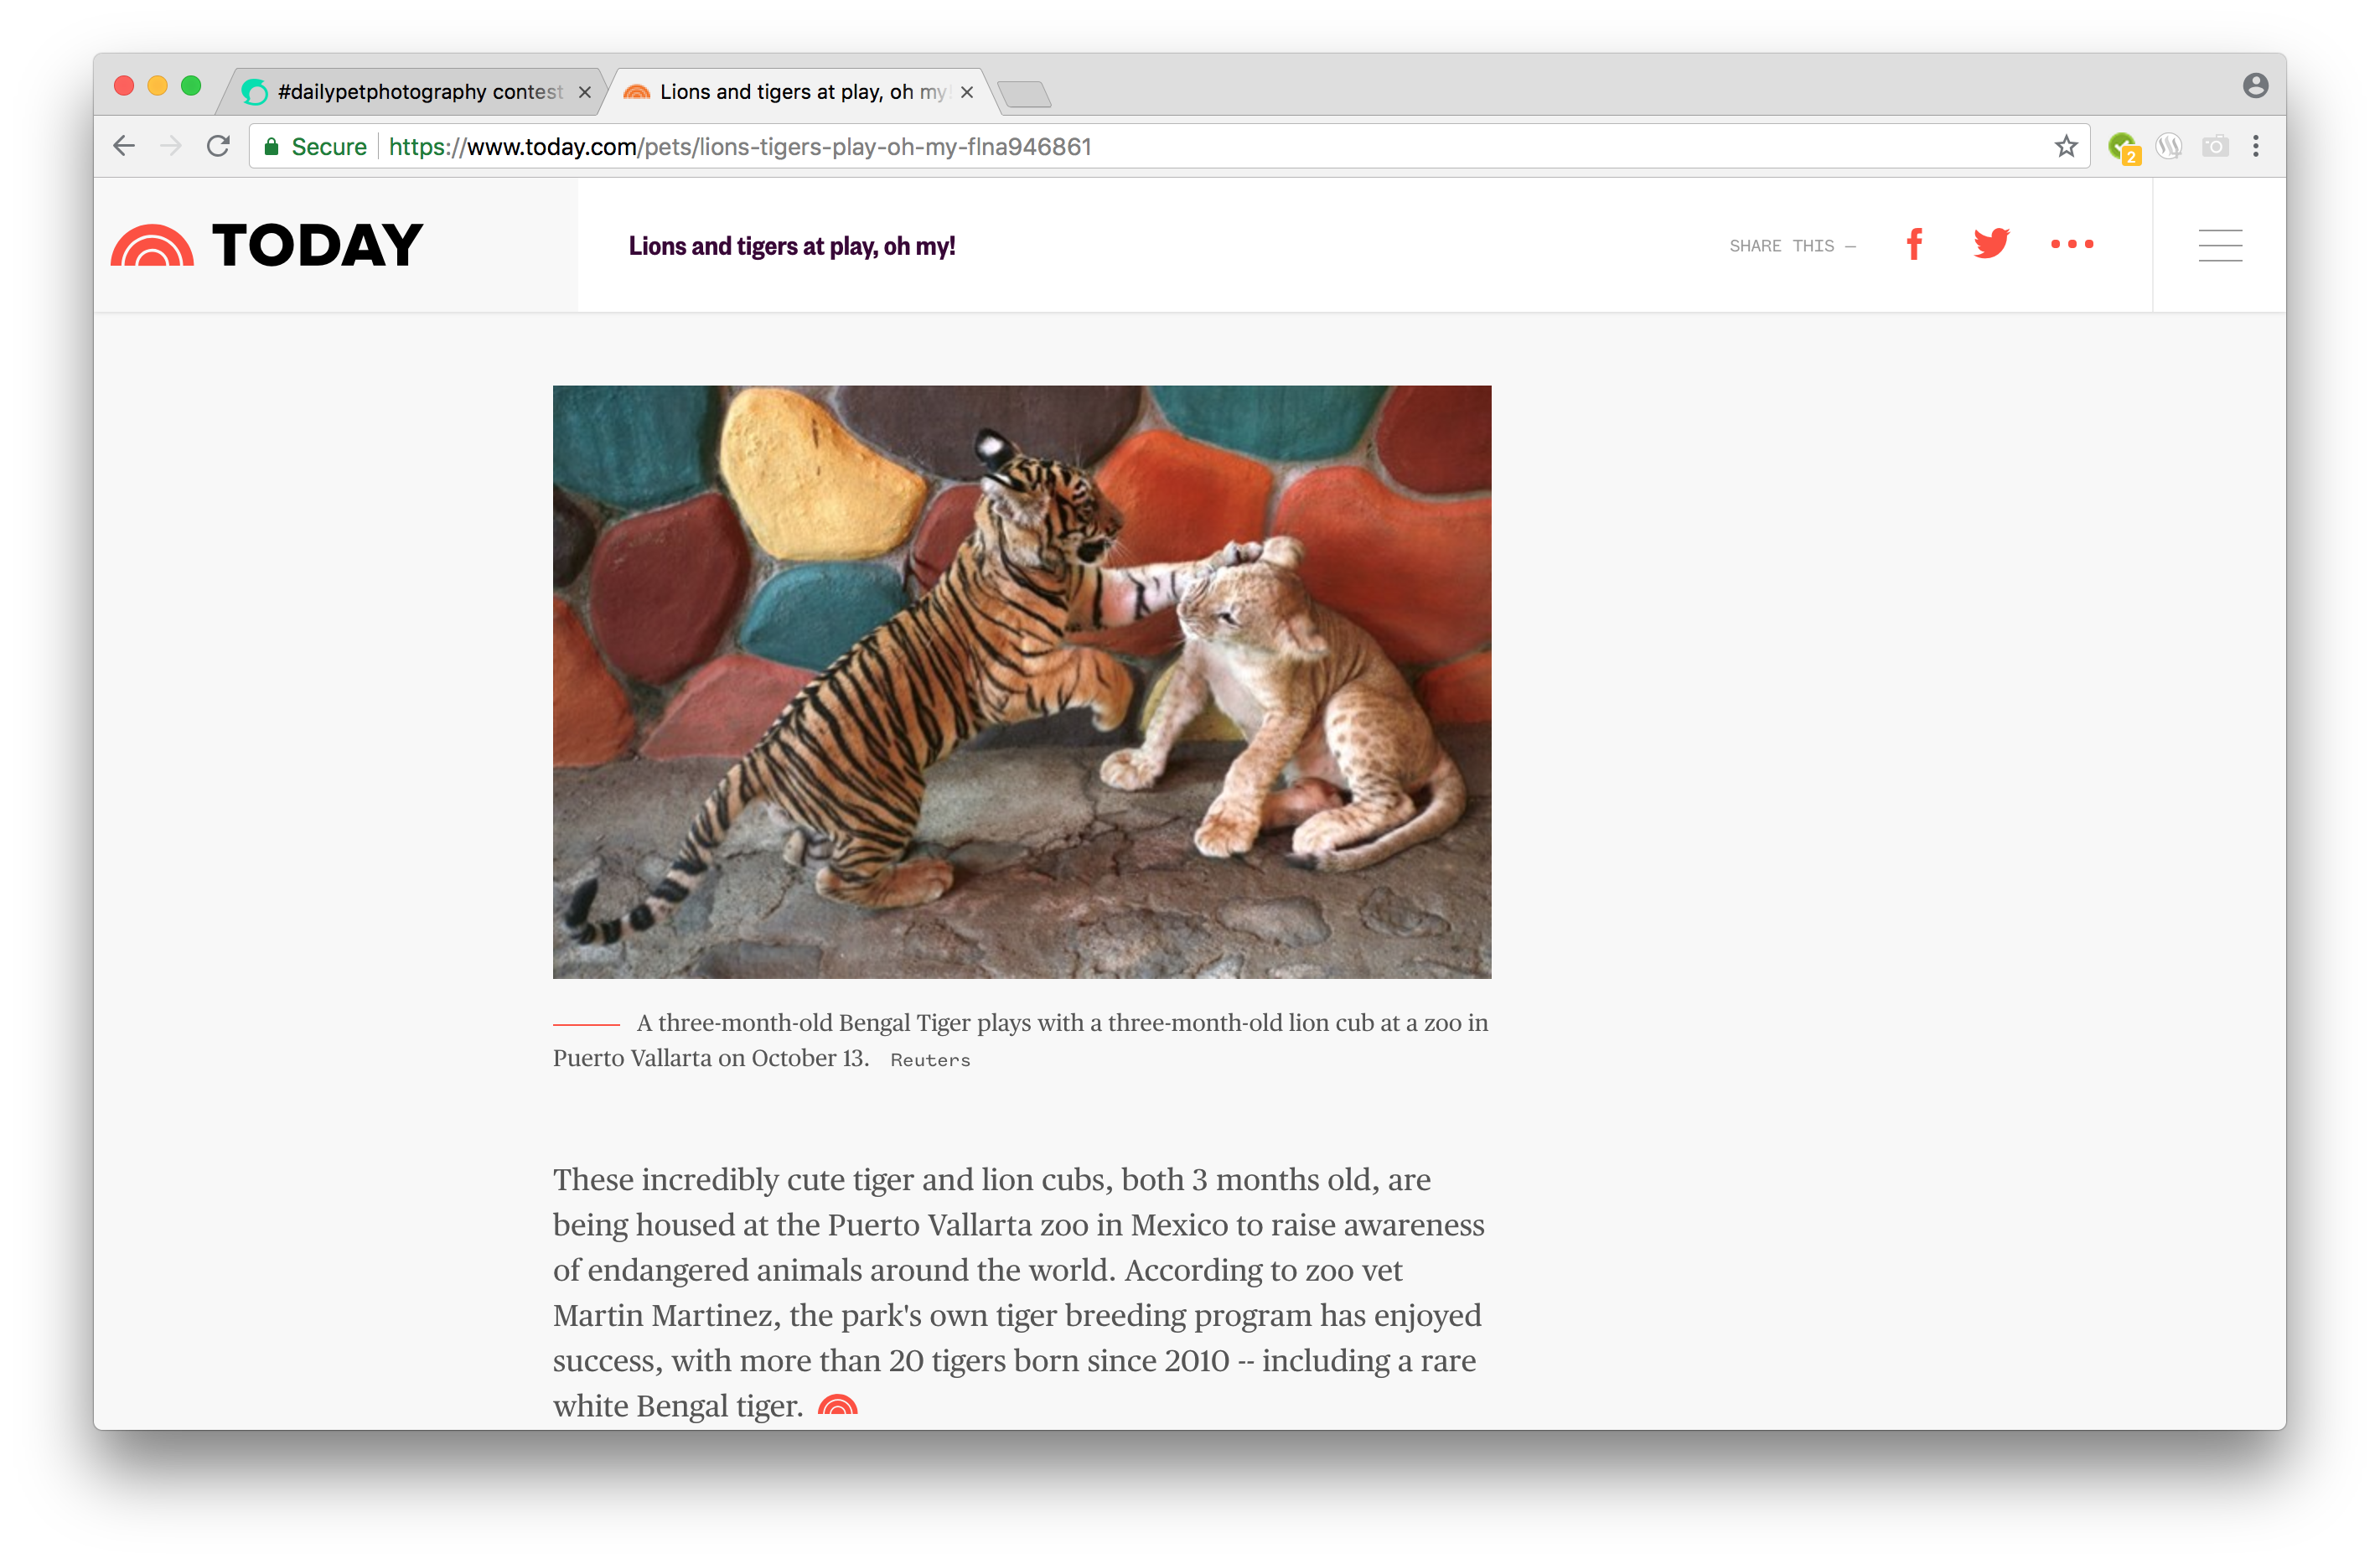Click the grayed-out camera extension icon
The image size is (2380, 1564).
2215,146
